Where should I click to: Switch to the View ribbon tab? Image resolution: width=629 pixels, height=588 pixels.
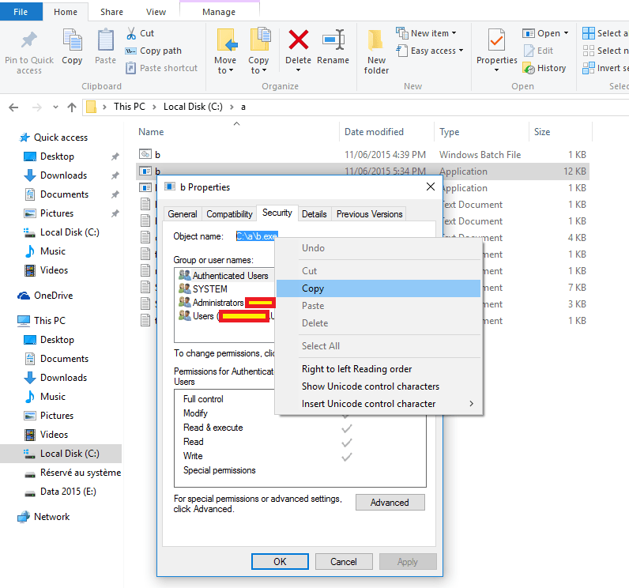156,12
